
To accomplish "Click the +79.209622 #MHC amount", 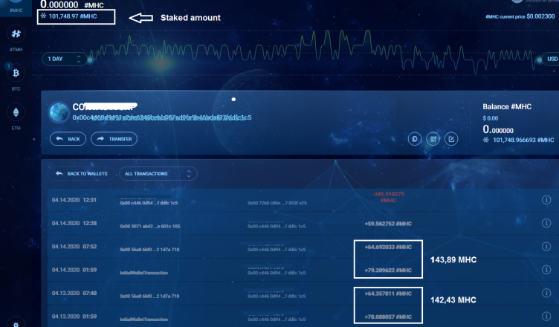I will (x=388, y=270).
